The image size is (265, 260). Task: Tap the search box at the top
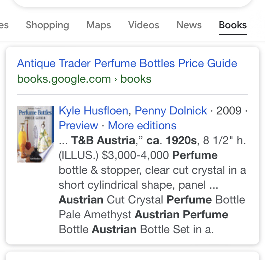tap(132, 4)
